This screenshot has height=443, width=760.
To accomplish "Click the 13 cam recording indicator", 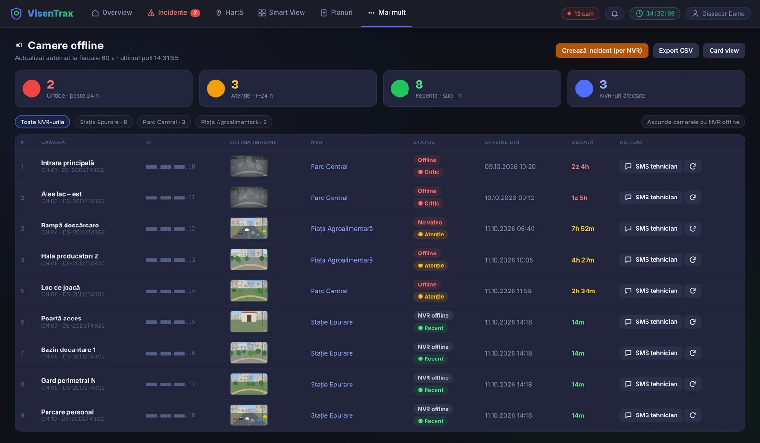I will 580,14.
